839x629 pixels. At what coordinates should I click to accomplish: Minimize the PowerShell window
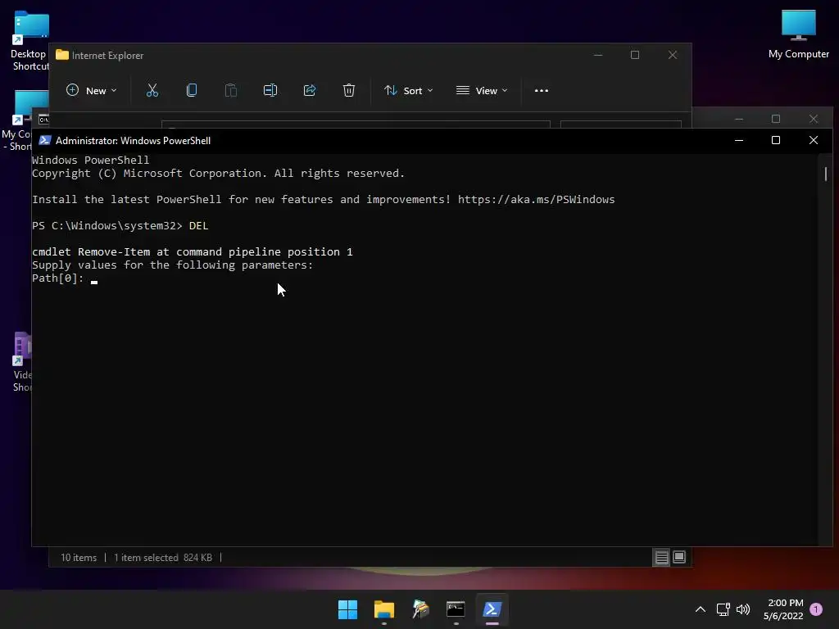[x=739, y=140]
